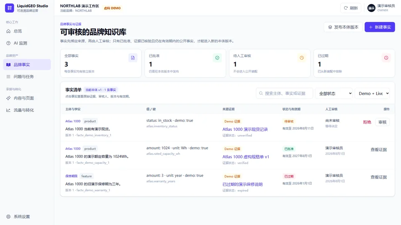Screen dimensions: 401x225
Task: Click the layers icon on 发布本体版本
Action: 330,27
